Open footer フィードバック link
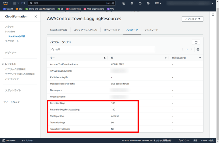The height and width of the screenshot is (143, 219). (x=26, y=141)
